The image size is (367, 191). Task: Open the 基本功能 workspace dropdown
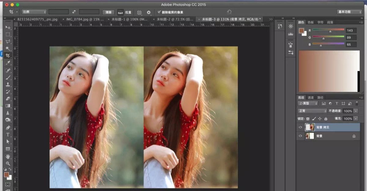click(x=349, y=12)
